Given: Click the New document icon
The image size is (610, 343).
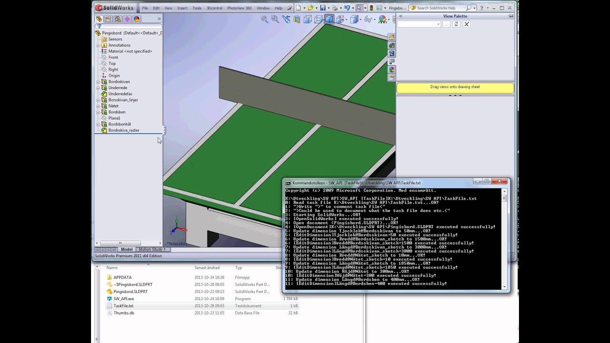Looking at the screenshot, I should click(x=298, y=8).
